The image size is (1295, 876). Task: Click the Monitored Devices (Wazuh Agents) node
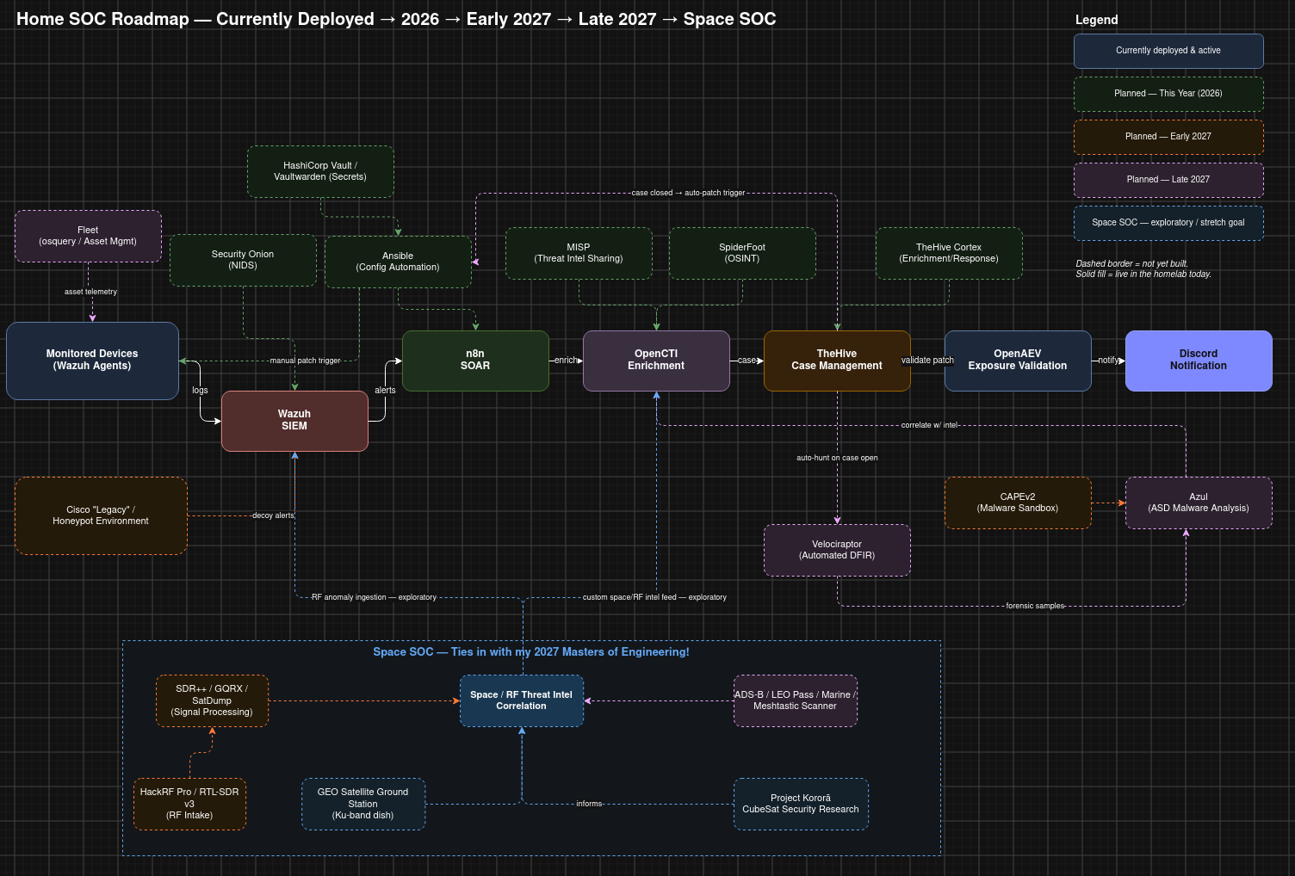click(x=92, y=361)
